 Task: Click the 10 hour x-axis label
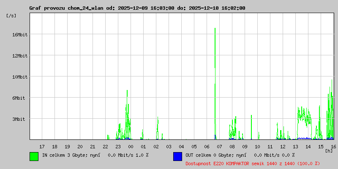click(x=258, y=147)
